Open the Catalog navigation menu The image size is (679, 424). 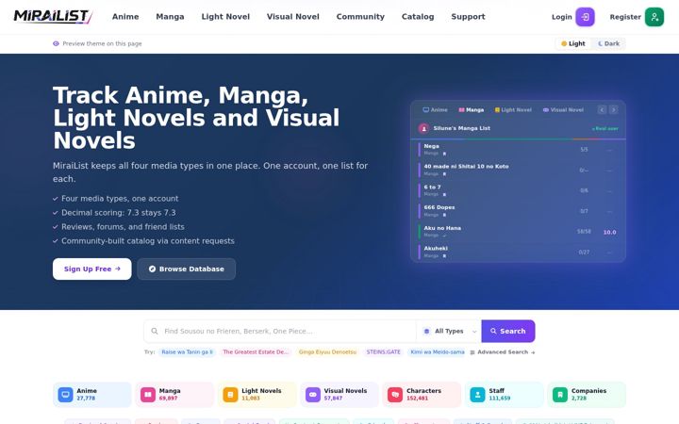[x=418, y=17]
